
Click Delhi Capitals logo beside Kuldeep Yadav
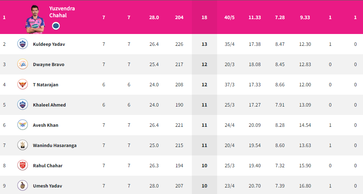(x=23, y=44)
